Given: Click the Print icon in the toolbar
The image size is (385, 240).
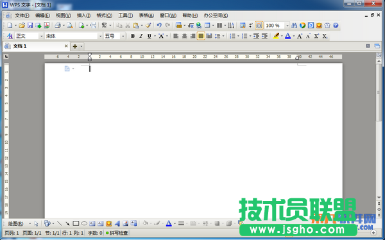Looking at the screenshot, I should [58, 25].
